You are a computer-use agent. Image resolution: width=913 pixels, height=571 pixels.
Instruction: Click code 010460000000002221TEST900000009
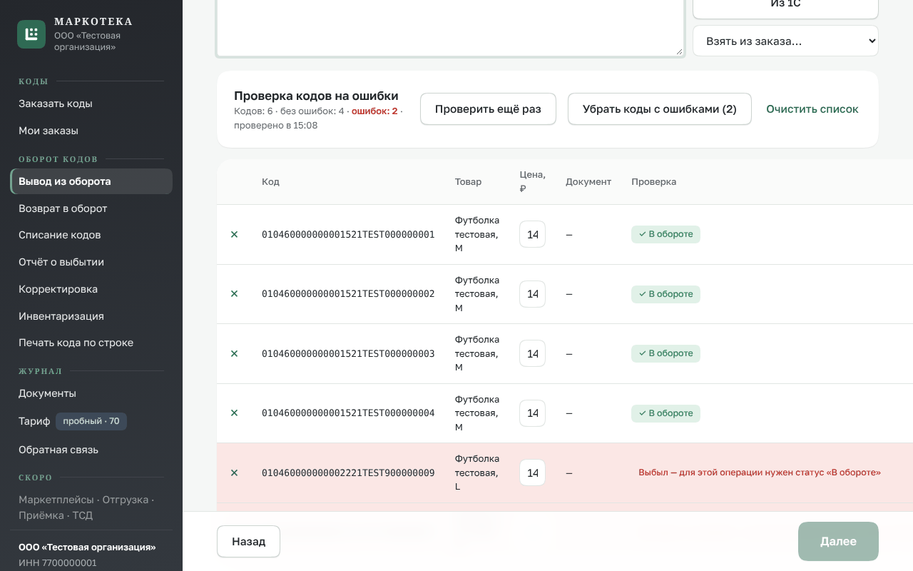348,473
